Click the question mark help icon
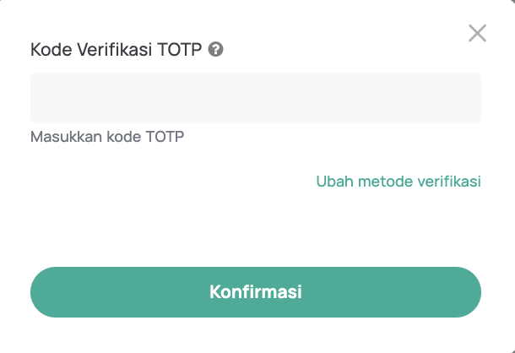Viewport: 515px width, 353px height. pos(215,50)
